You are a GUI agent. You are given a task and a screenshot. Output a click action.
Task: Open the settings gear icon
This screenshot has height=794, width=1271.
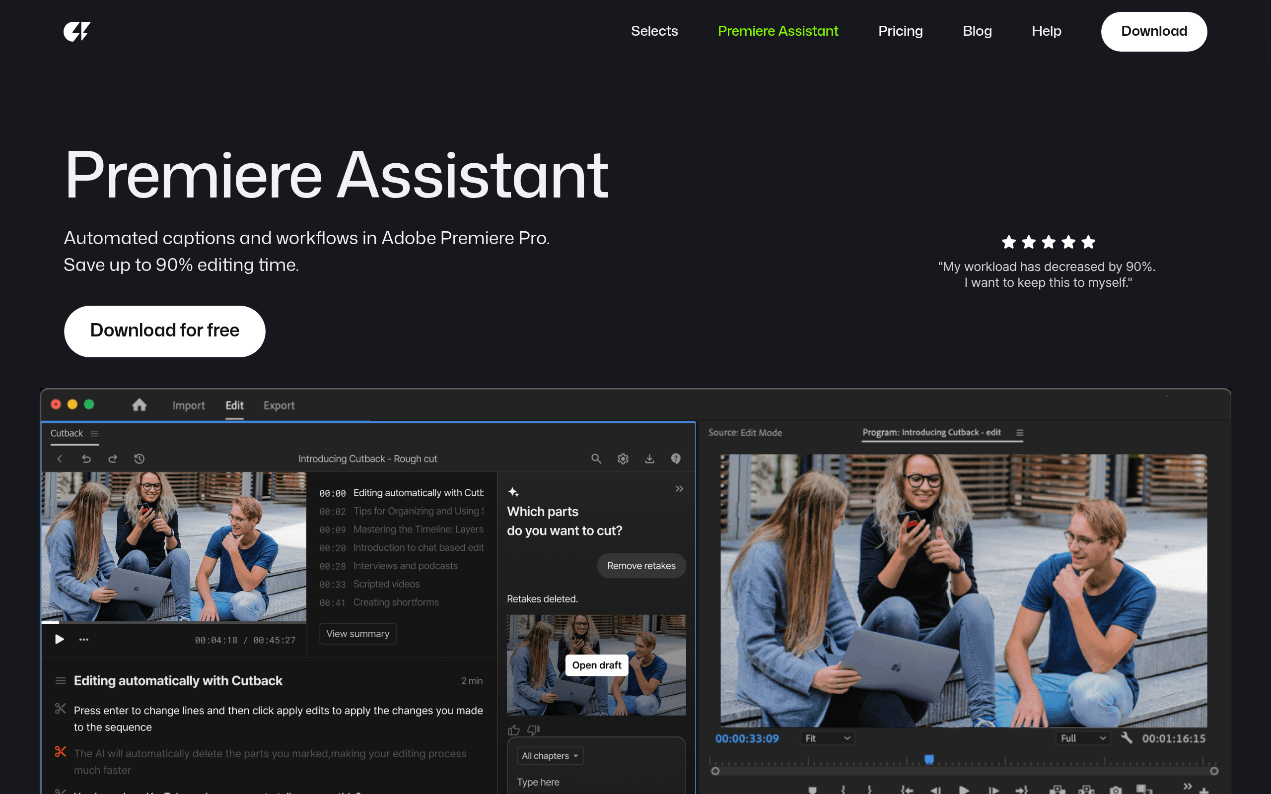pyautogui.click(x=623, y=459)
